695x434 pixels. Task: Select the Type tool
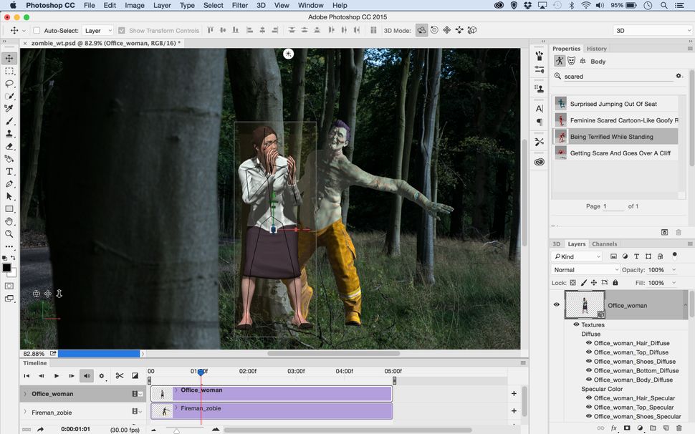[9, 172]
